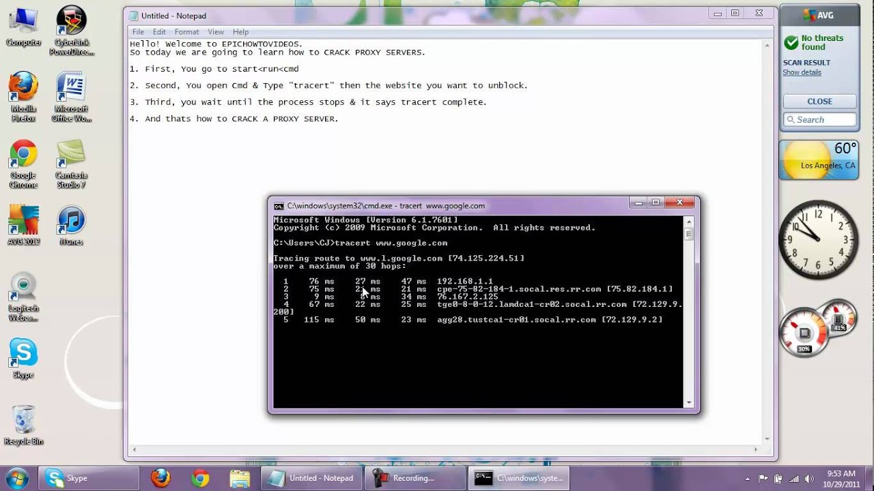Viewport: 874px width, 491px height.
Task: Click the Notepad line "4. And thats how to CRACK A PROXY SERVER."
Action: (234, 119)
